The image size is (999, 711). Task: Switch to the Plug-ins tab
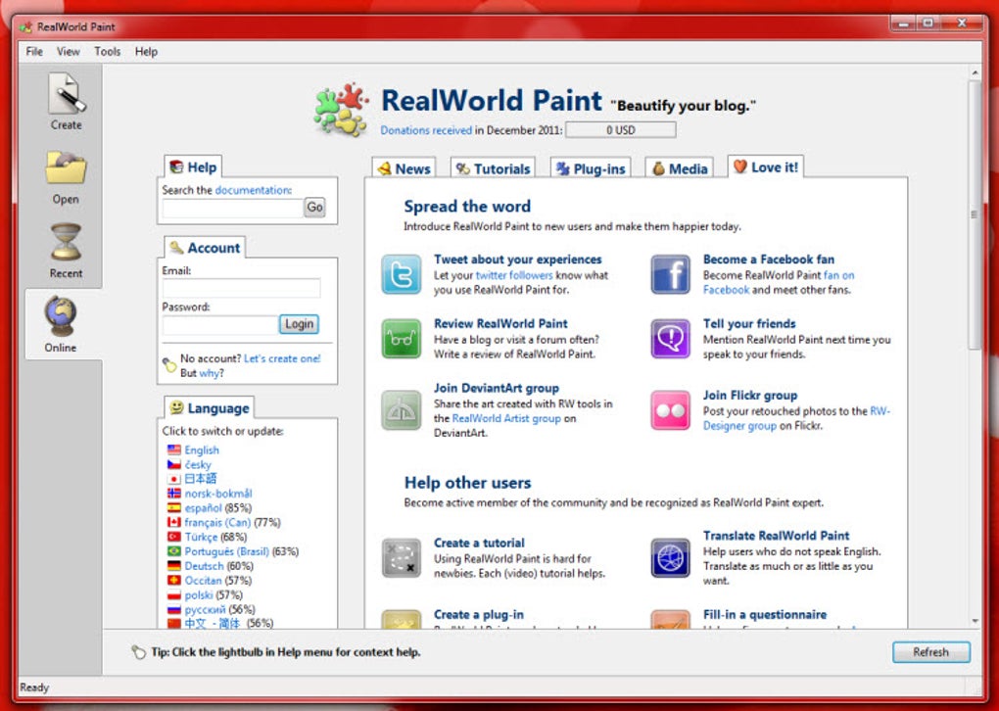(590, 168)
